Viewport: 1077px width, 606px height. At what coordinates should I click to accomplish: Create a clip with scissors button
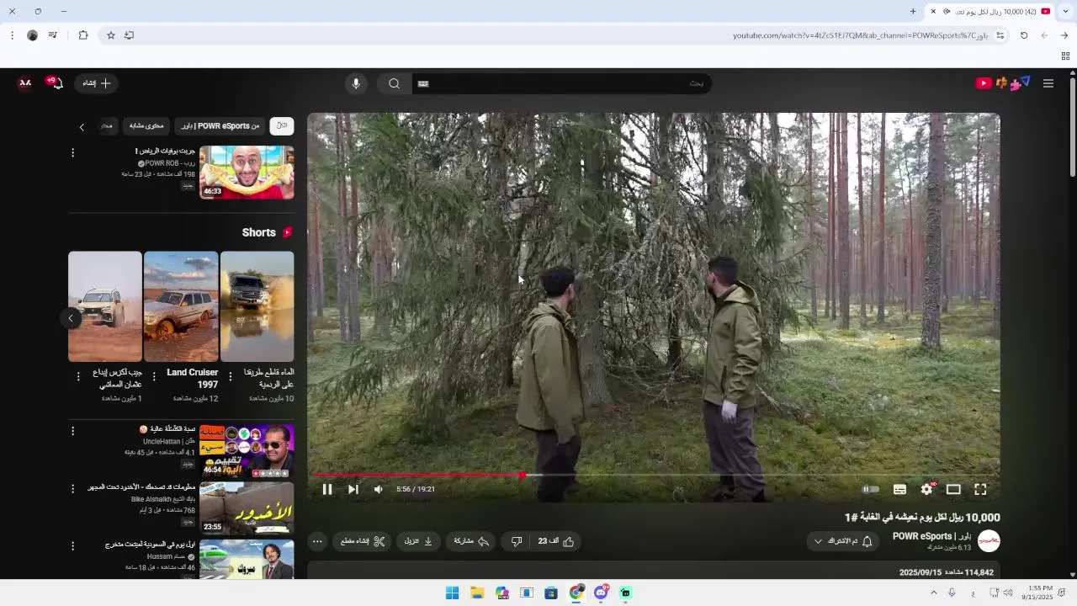362,541
